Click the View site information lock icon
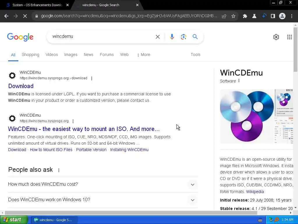298x224 pixels. coord(37,16)
